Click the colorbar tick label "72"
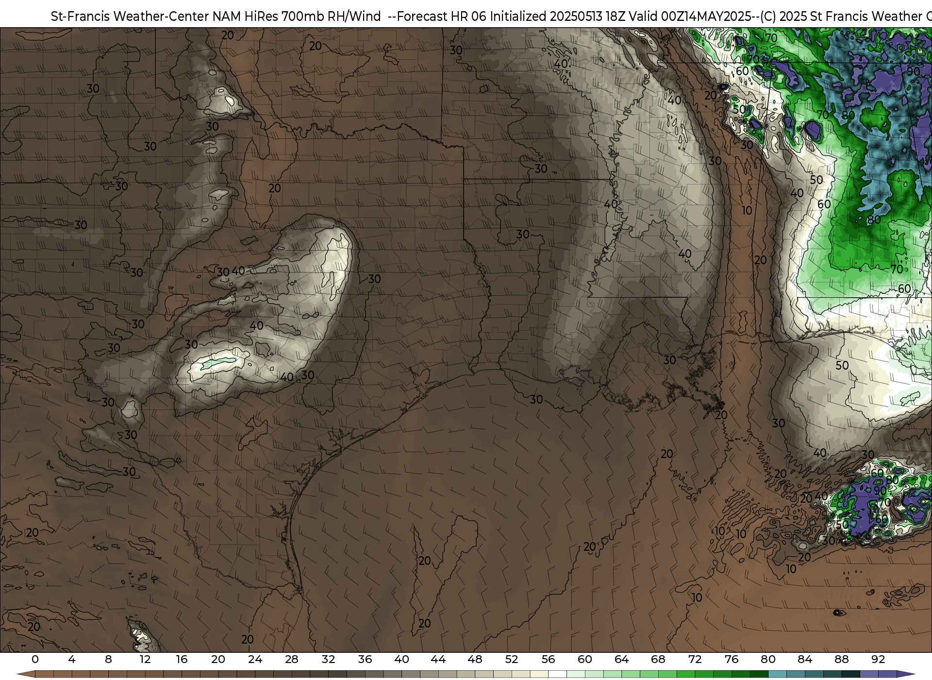This screenshot has height=680, width=932. click(695, 659)
